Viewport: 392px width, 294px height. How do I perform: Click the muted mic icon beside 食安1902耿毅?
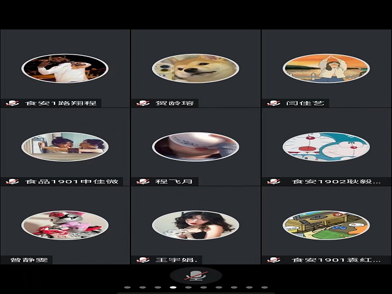[274, 181]
